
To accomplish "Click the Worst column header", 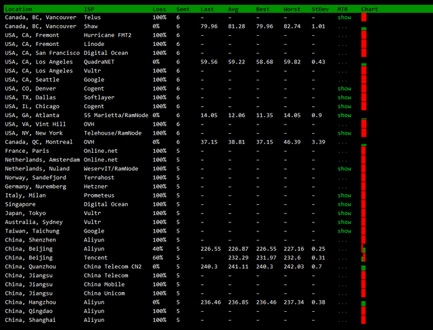I will tap(292, 9).
